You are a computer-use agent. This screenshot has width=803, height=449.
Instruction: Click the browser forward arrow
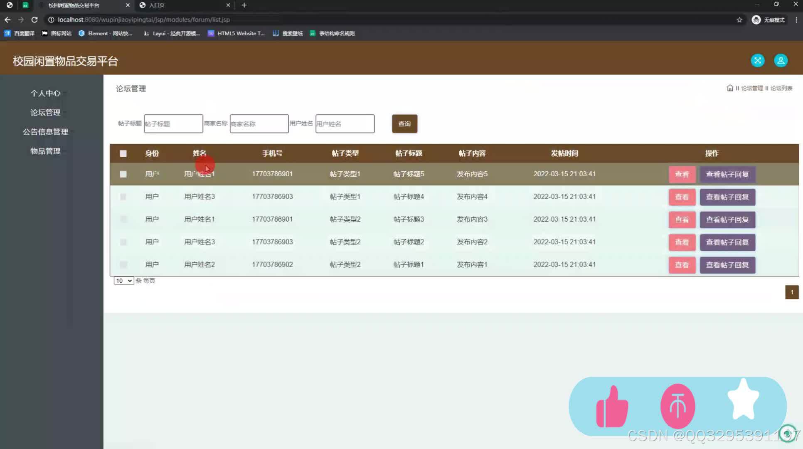click(21, 20)
